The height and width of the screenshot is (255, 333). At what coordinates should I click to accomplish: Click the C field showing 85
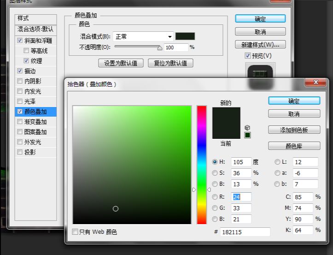click(303, 197)
